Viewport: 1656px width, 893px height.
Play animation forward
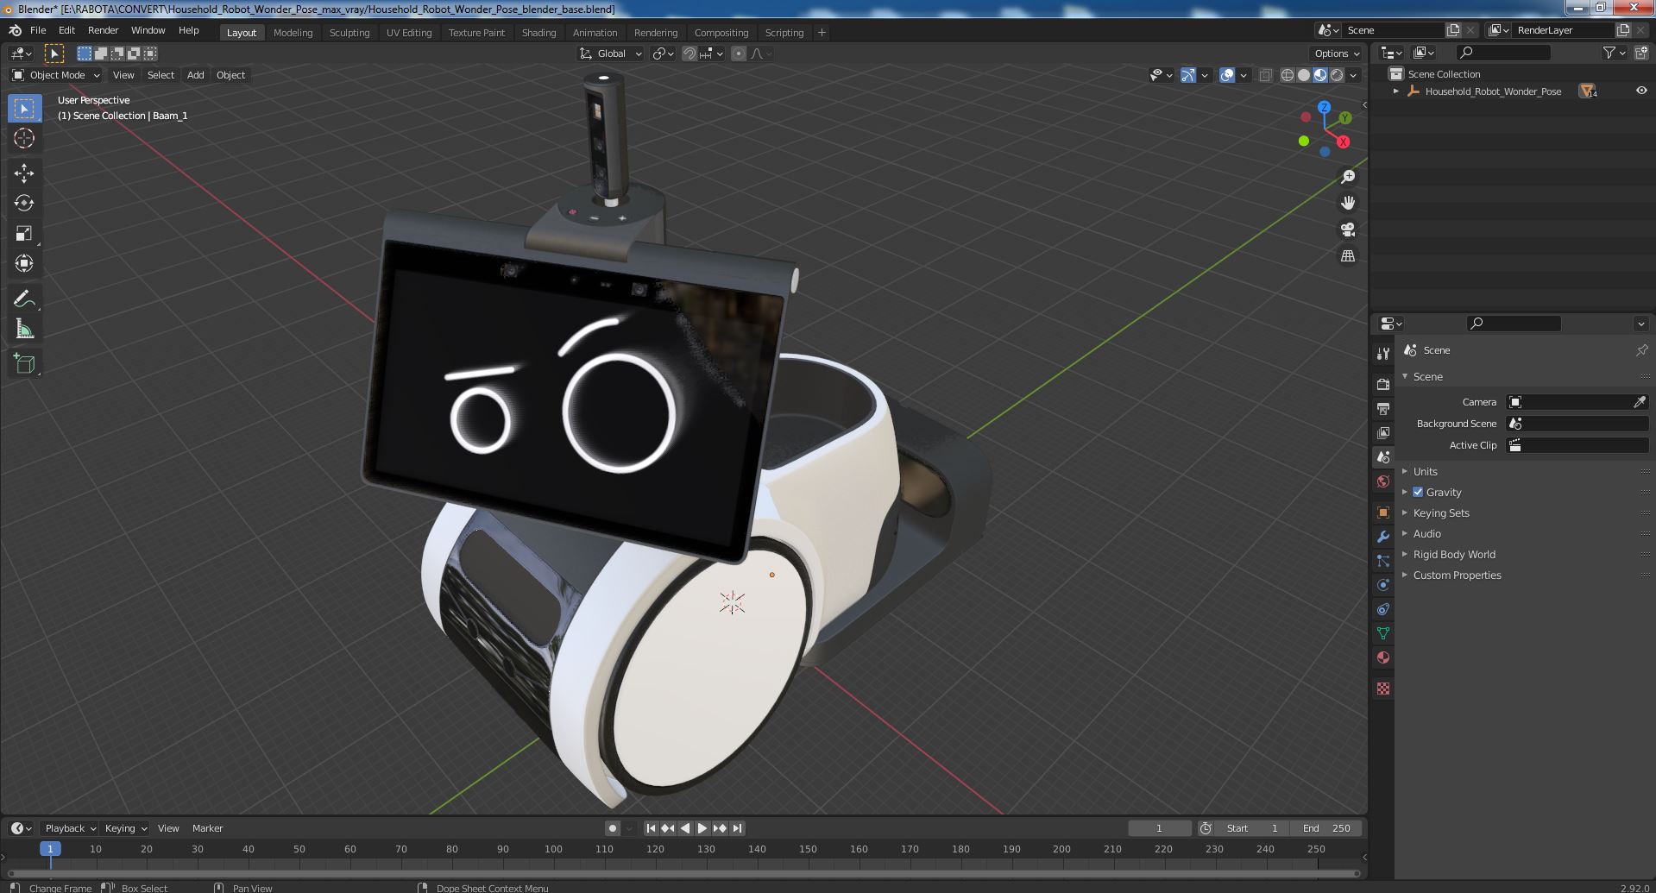click(x=702, y=828)
